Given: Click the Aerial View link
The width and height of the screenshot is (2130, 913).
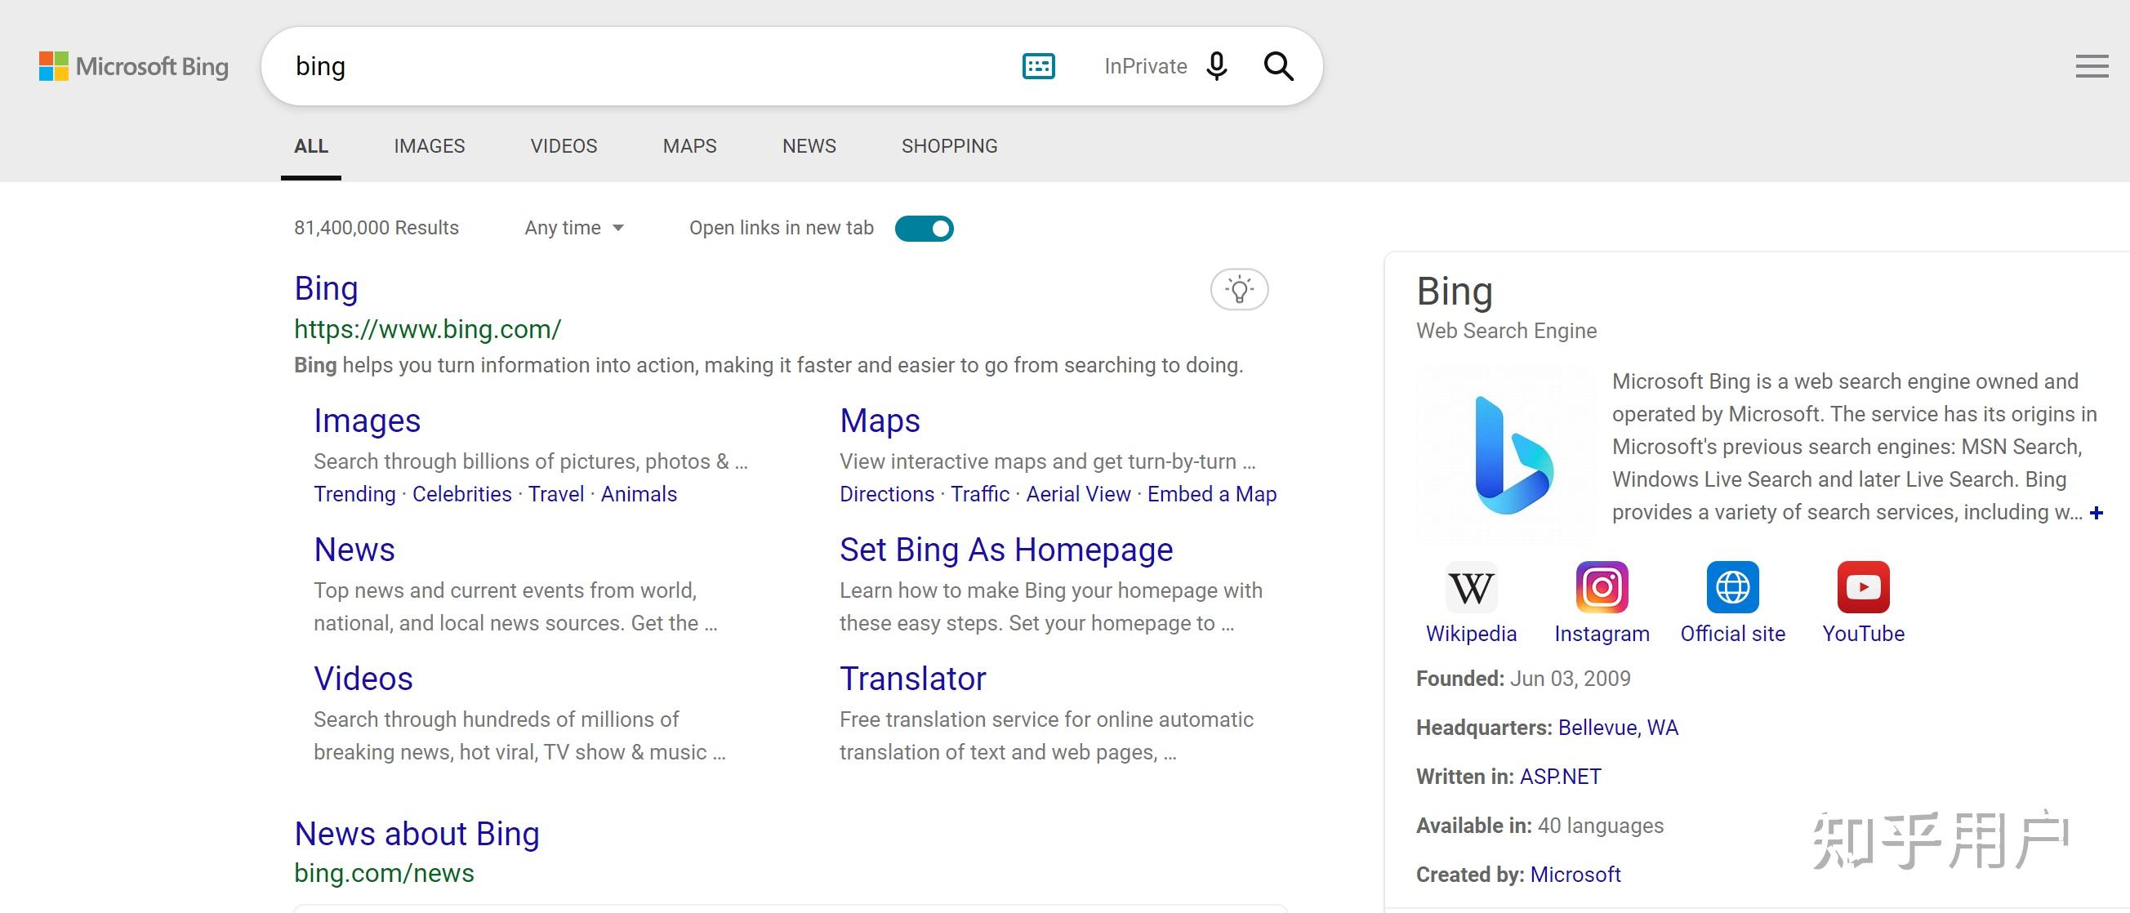Looking at the screenshot, I should 1078,495.
